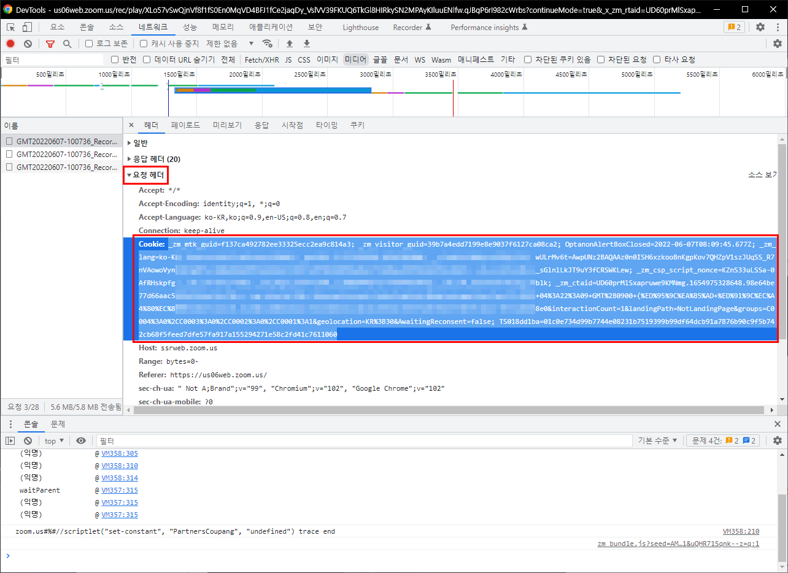Open the 제한 없음 throttling dropdown

[x=230, y=44]
